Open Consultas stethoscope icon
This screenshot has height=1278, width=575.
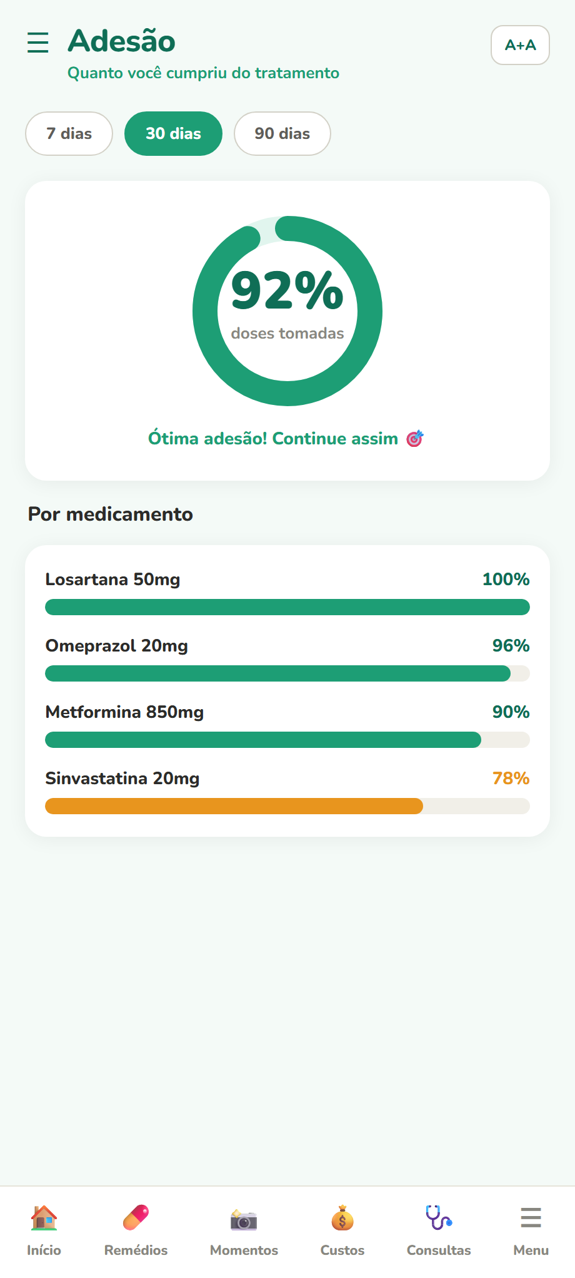(x=439, y=1218)
